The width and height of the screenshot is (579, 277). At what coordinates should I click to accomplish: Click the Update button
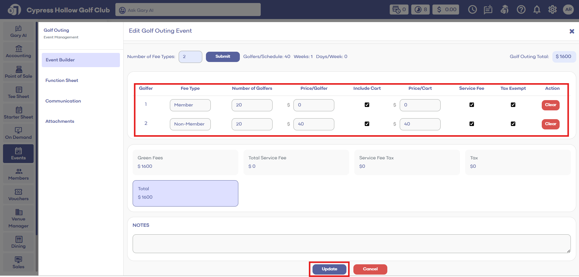point(329,269)
